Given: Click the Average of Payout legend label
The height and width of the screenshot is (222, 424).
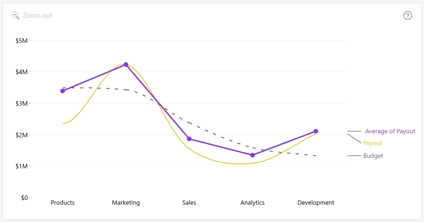Looking at the screenshot, I should click(390, 131).
